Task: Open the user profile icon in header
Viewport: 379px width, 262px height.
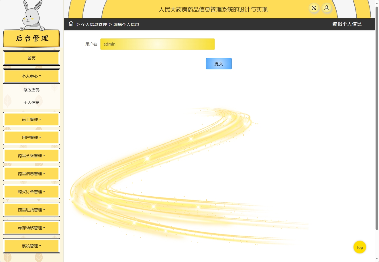Action: [327, 8]
